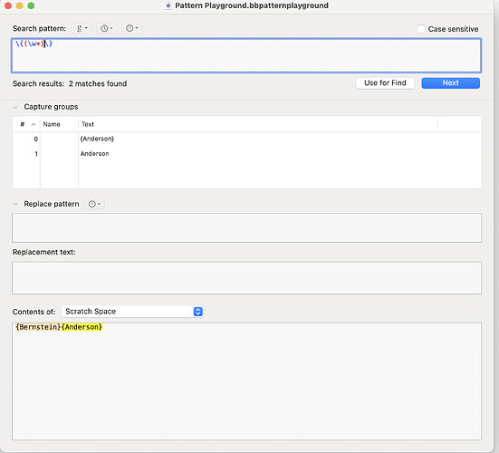
Task: Minimize the Pattern Playground window
Action: click(x=19, y=5)
